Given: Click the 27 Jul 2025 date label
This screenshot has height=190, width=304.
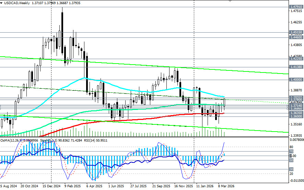Looking at the screenshot, I should click(138, 186).
